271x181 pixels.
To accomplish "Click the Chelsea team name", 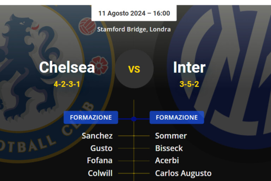I will 67,67.
